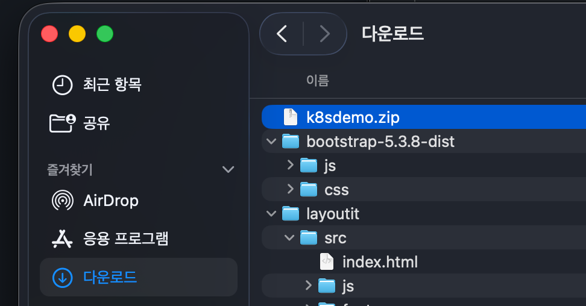Expand the css folder
Image resolution: width=586 pixels, height=306 pixels.
290,189
